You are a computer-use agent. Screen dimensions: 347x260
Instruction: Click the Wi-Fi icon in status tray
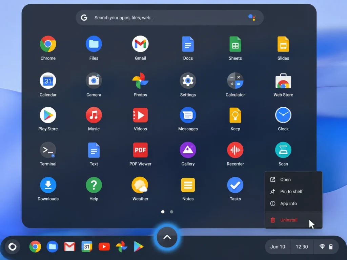pos(322,246)
